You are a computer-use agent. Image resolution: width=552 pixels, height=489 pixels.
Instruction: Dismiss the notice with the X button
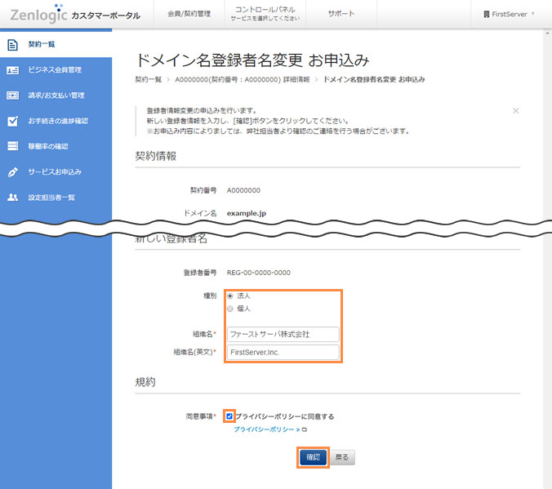516,111
